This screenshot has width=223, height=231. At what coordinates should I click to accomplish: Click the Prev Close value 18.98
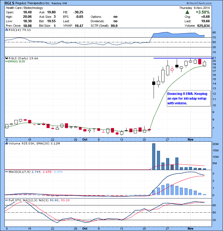coord(27,26)
